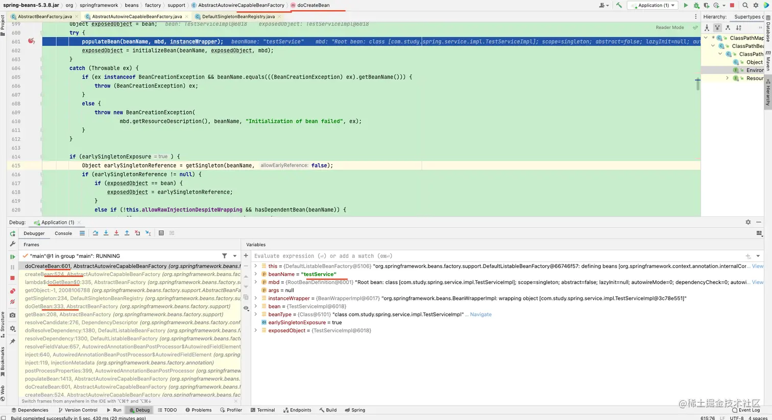The width and height of the screenshot is (772, 420).
Task: Close the Application (1) debug session tab
Action: 79,222
